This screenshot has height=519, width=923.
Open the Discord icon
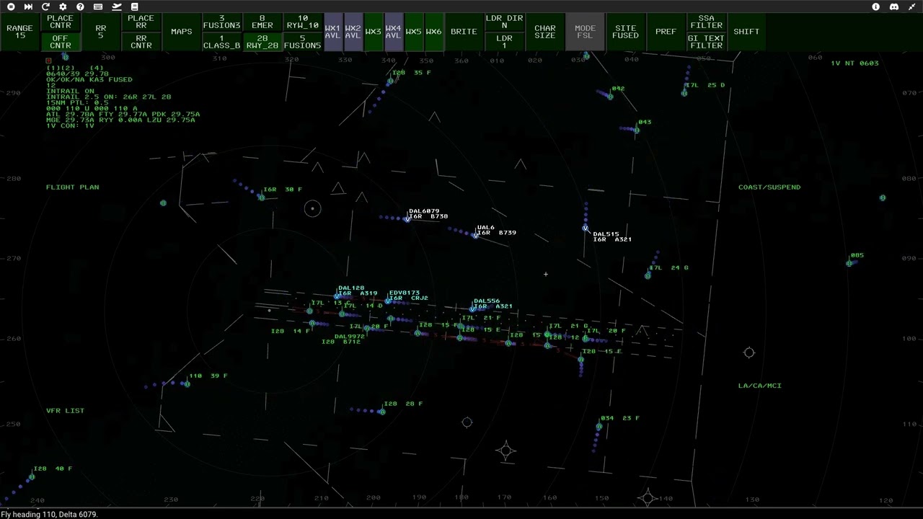coord(894,6)
